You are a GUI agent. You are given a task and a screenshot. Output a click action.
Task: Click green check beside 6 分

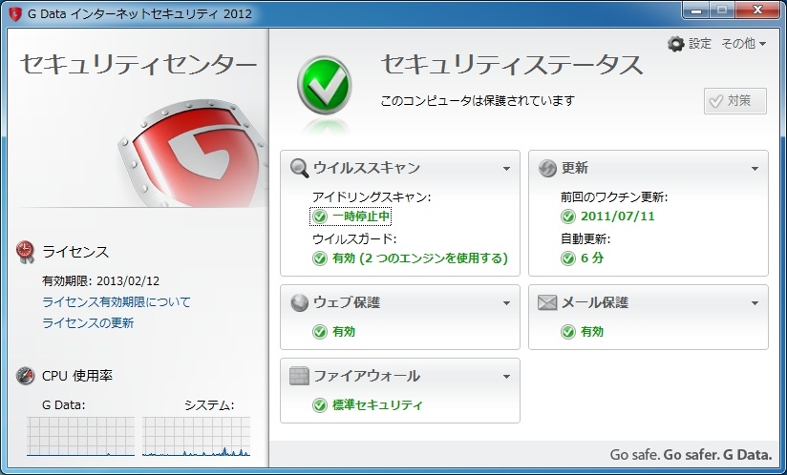[567, 258]
